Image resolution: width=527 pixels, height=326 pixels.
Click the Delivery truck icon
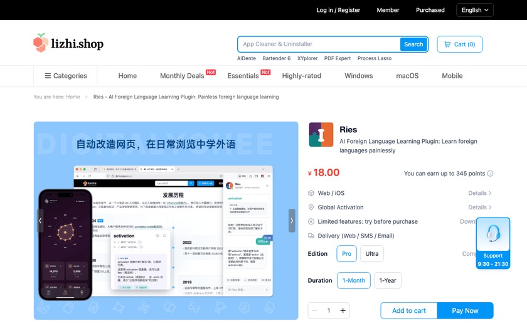pos(311,236)
